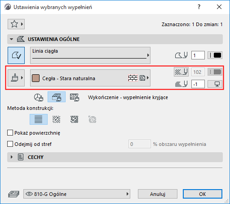Open the black contour pen color swatch
The image size is (230, 204).
pyautogui.click(x=215, y=55)
